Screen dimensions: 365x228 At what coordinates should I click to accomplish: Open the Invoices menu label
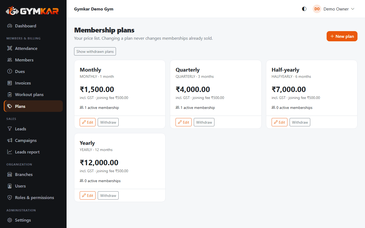(23, 83)
